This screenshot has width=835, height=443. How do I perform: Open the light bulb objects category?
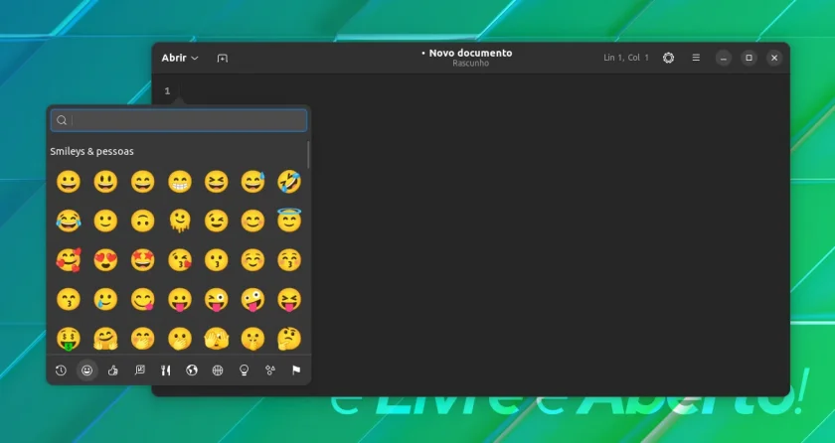click(244, 370)
